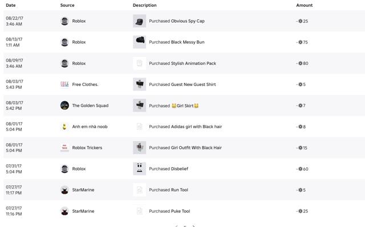Go to next page with right arrow
Viewport: 365px width, 227px height.
(x=194, y=226)
